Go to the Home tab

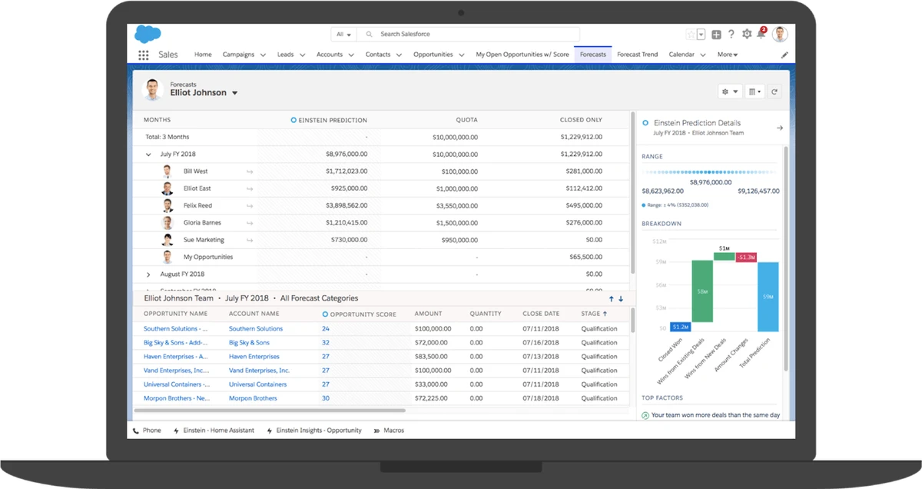203,55
